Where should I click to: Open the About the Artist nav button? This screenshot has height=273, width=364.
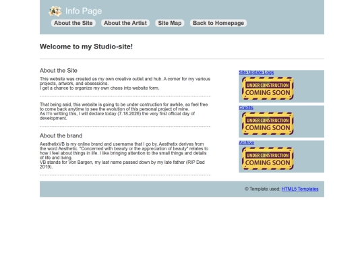pos(125,23)
